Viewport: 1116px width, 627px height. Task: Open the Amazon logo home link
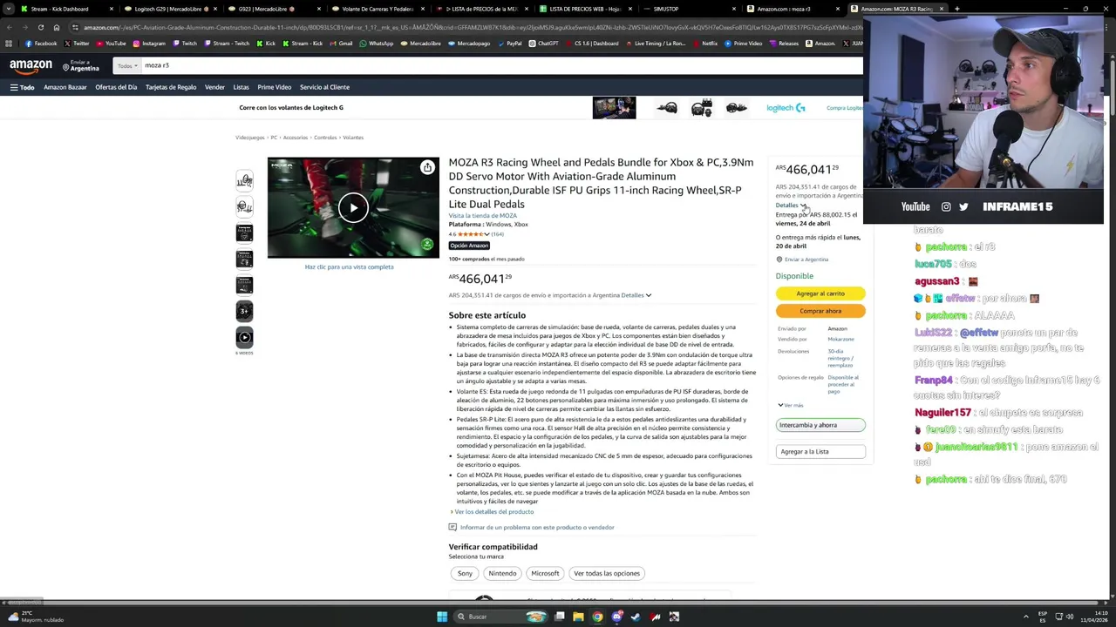pyautogui.click(x=31, y=65)
